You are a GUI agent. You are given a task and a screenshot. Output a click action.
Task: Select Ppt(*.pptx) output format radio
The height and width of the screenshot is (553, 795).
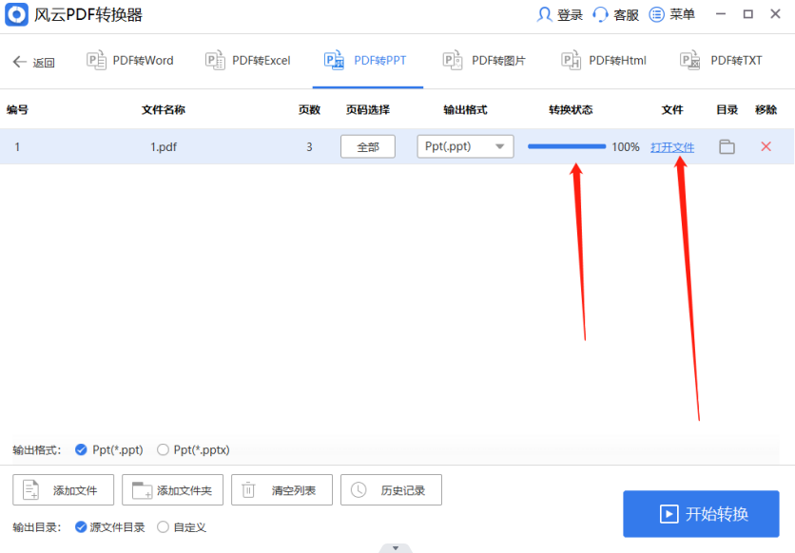pos(163,449)
